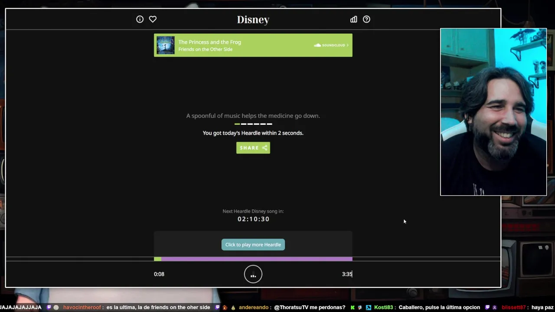Click the havocintheroof chat username

tap(82, 307)
